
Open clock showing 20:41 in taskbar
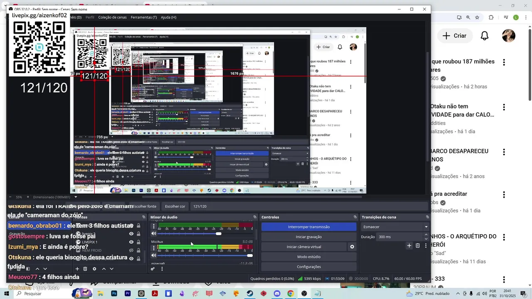(507, 294)
